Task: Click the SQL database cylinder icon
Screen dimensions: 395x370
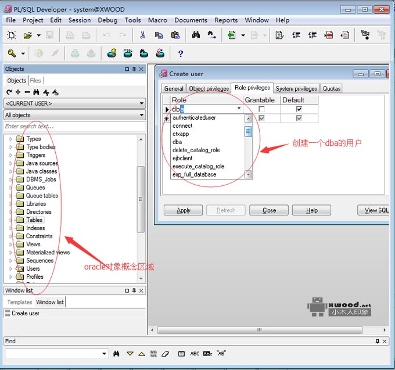Action: coord(128,53)
